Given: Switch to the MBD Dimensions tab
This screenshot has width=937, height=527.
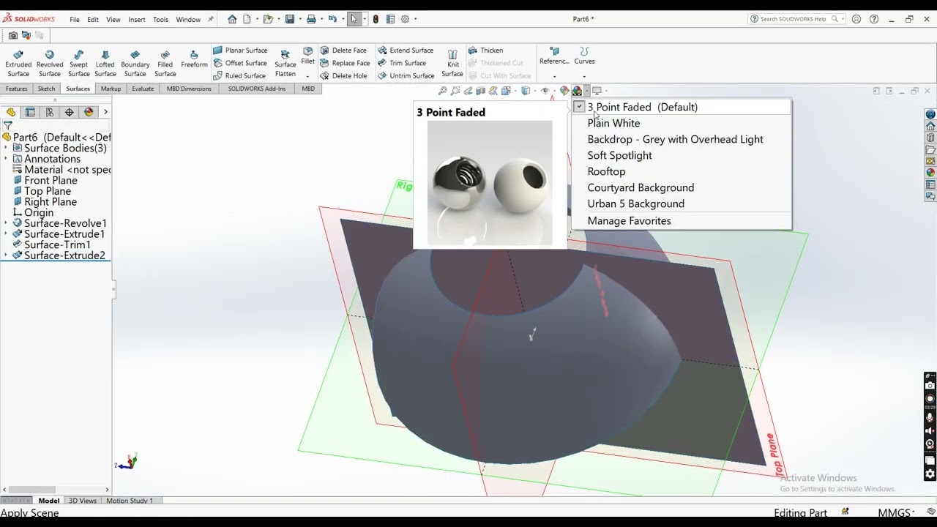Looking at the screenshot, I should point(189,89).
